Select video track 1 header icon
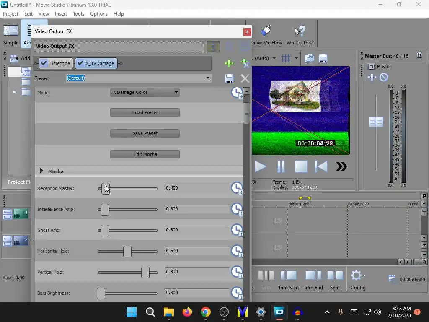This screenshot has height=322, width=429. [x=21, y=214]
